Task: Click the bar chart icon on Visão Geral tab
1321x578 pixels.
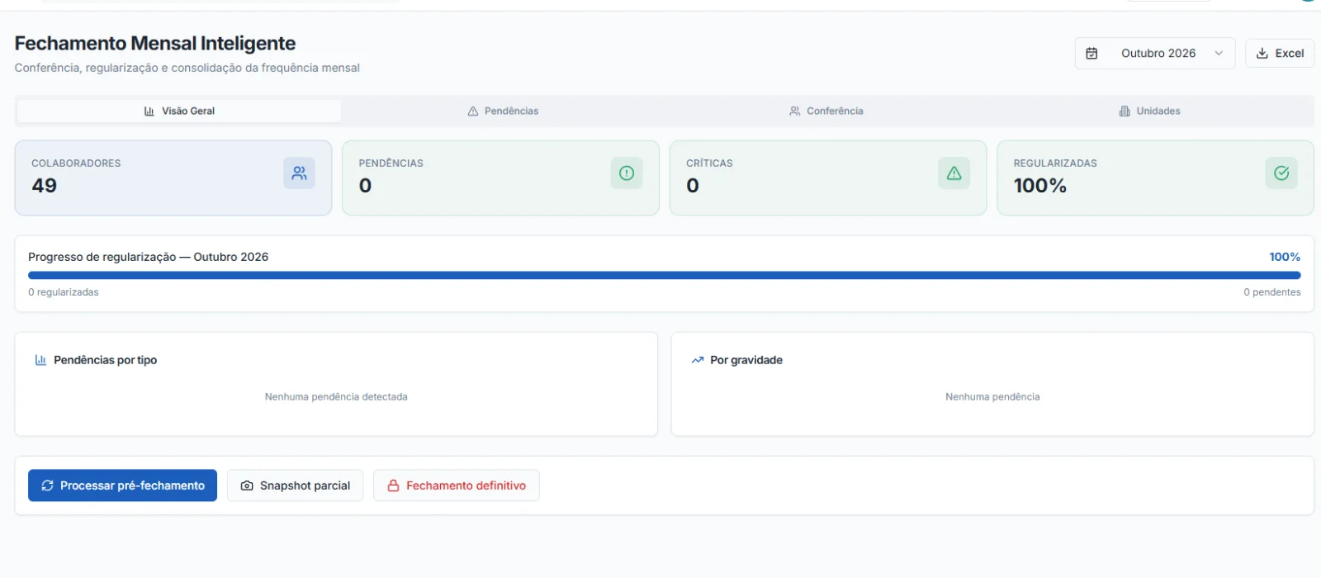Action: [149, 111]
